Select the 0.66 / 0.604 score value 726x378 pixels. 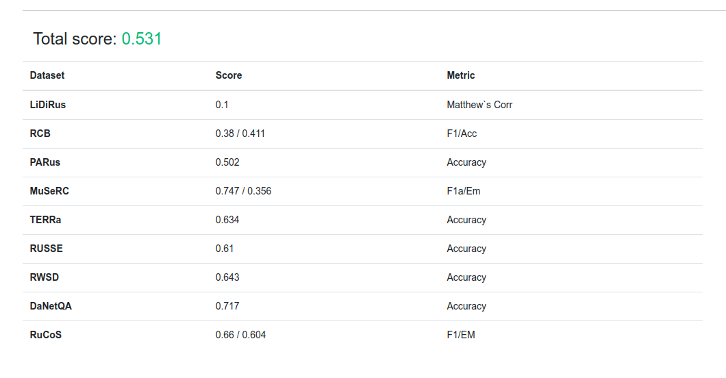tap(240, 335)
